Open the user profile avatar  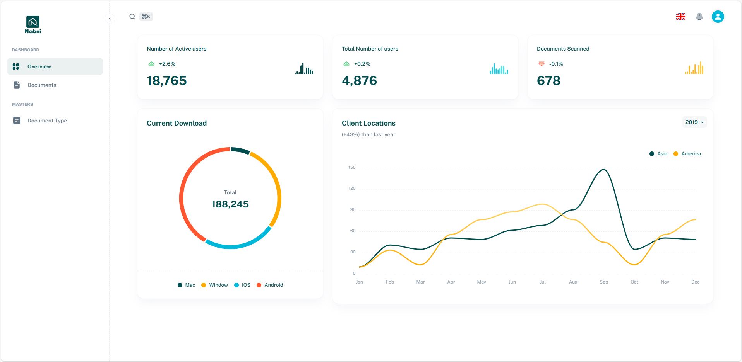point(718,17)
